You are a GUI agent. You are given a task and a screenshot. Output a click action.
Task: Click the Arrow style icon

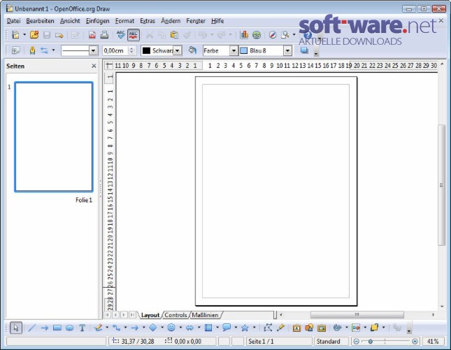[44, 50]
